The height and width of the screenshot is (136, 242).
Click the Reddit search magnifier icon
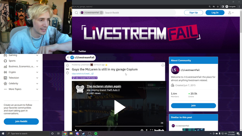pos(76,12)
